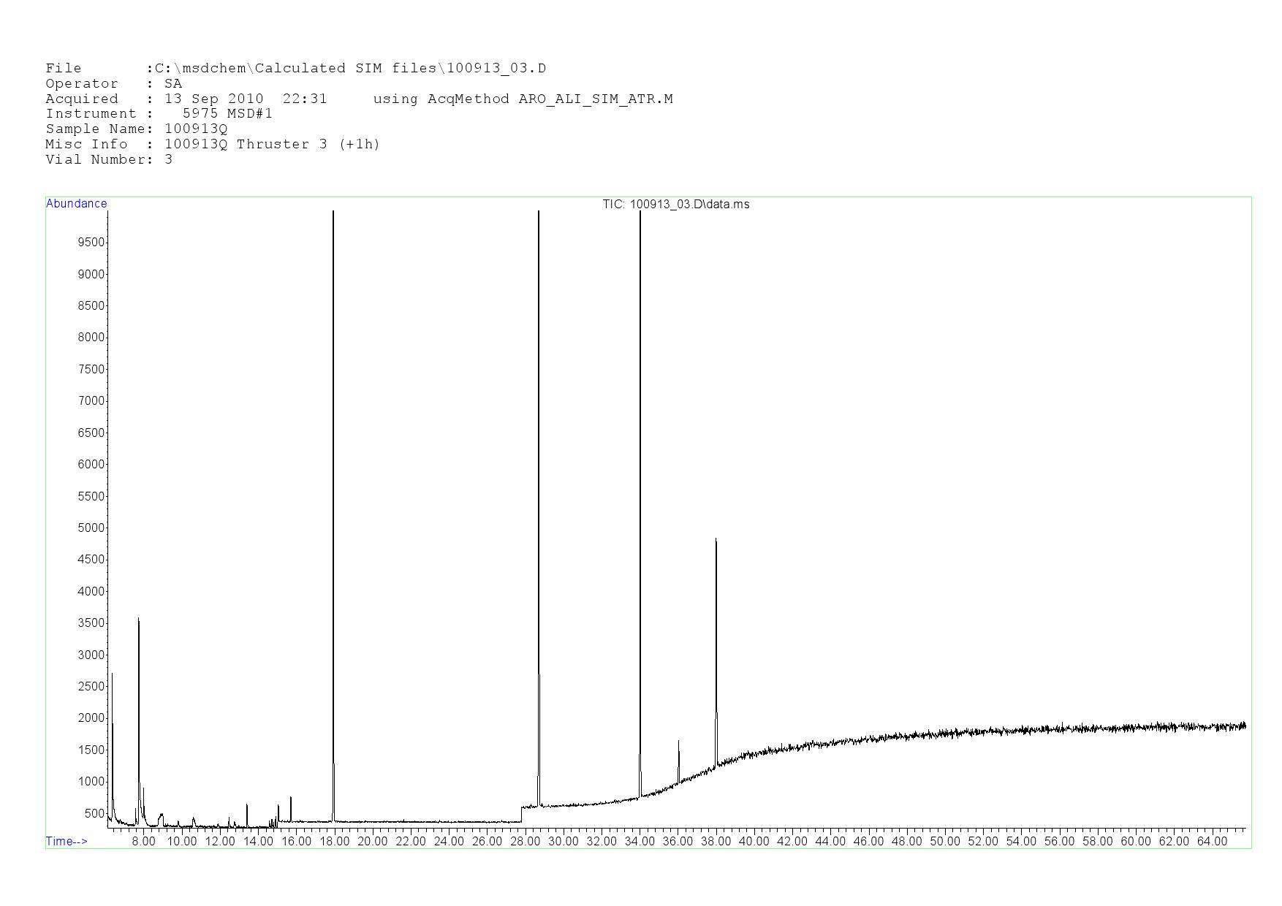Select the tall peak just before 29.00 minutes
The height and width of the screenshot is (906, 1282).
[x=539, y=438]
